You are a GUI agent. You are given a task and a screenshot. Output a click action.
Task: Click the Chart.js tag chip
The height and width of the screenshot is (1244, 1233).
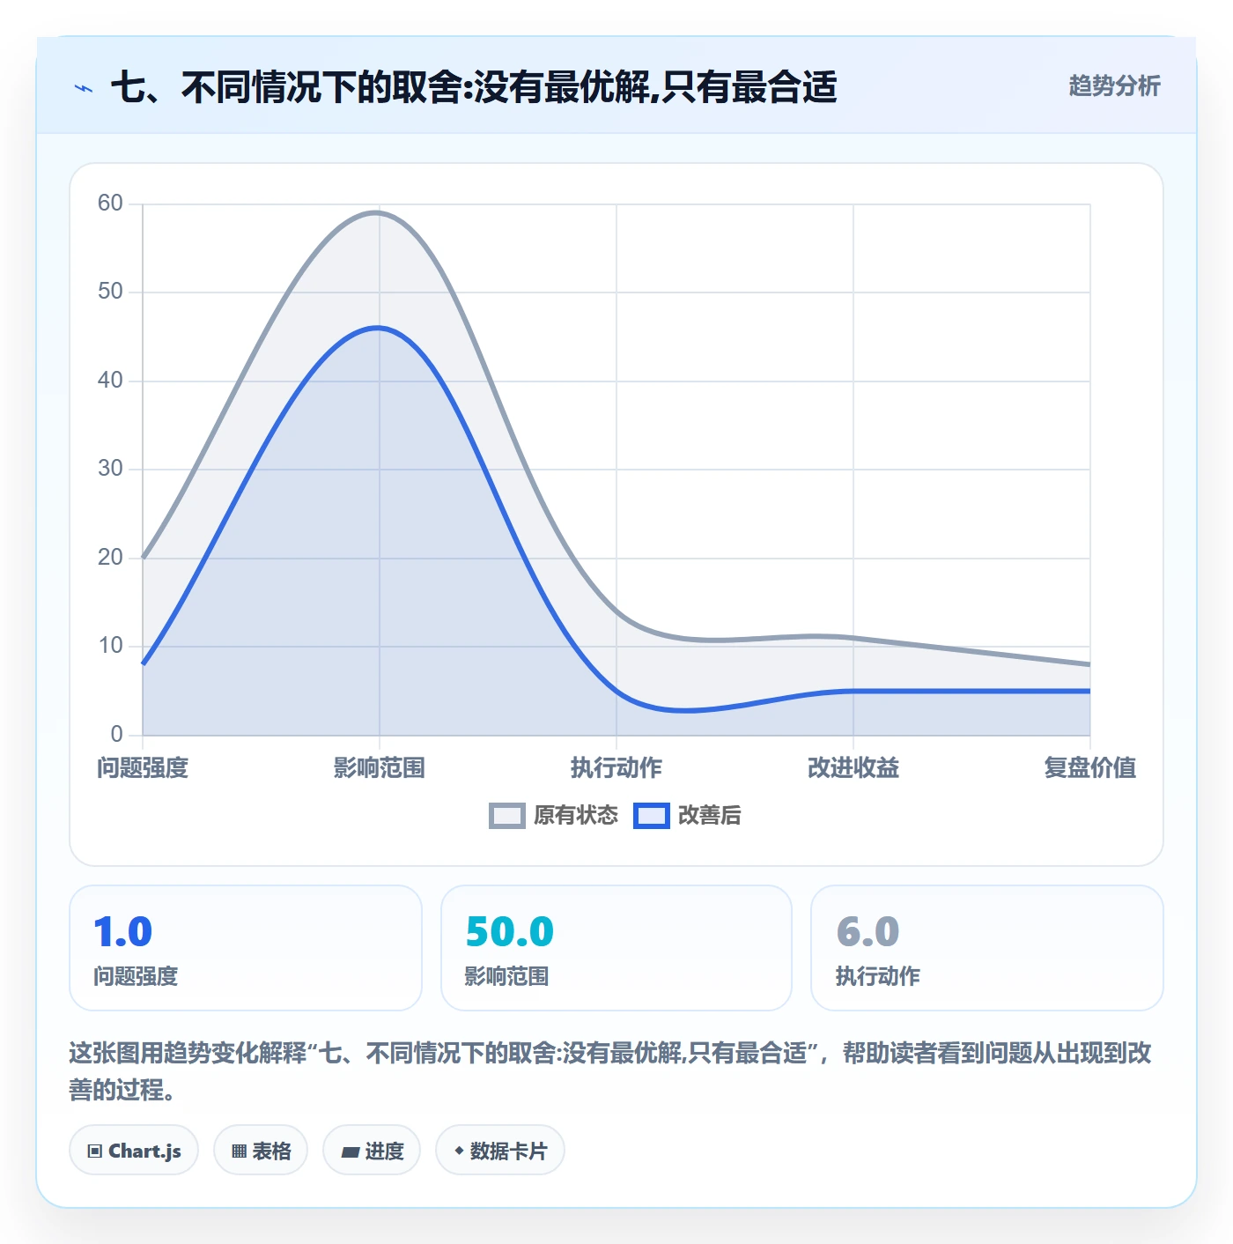134,1151
